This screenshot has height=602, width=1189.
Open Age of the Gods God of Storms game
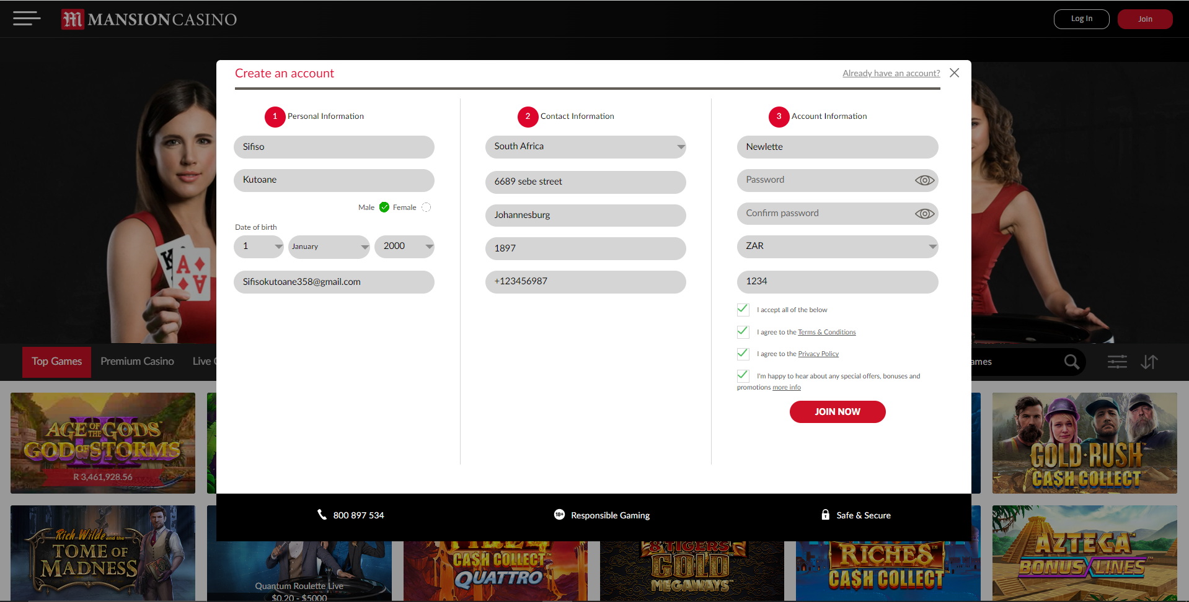pos(103,443)
